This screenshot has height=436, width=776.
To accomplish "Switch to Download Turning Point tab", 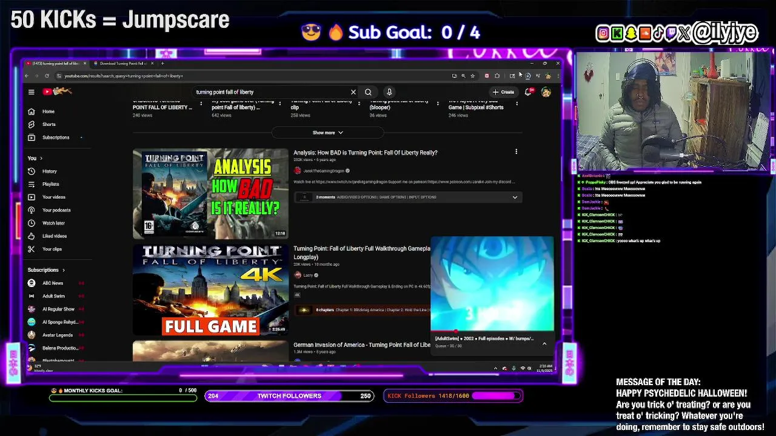I will 123,63.
